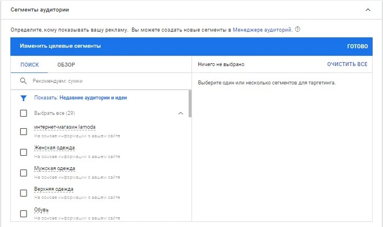Image resolution: width=383 pixels, height=227 pixels.
Task: Check the Верхняя одежда checkbox
Action: (x=24, y=193)
